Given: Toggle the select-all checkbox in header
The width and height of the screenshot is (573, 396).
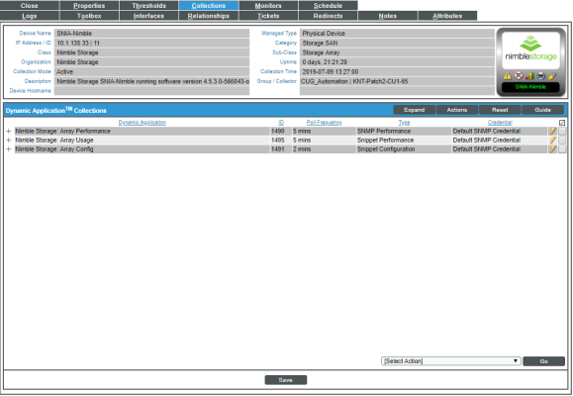Looking at the screenshot, I should (x=562, y=123).
